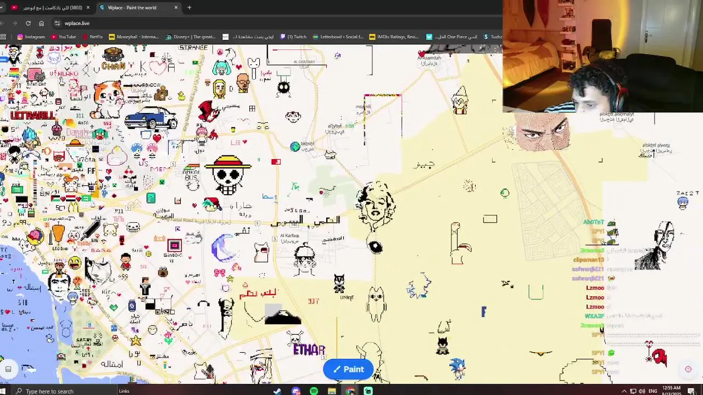Open the Twitch bookmark
The image size is (703, 395).
(x=293, y=37)
